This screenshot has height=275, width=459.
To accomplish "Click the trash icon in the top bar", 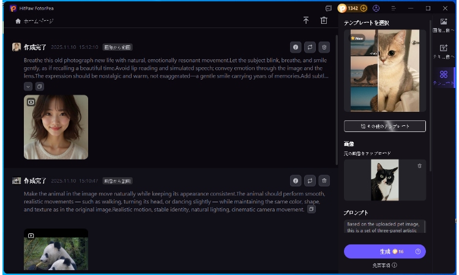I will (324, 21).
